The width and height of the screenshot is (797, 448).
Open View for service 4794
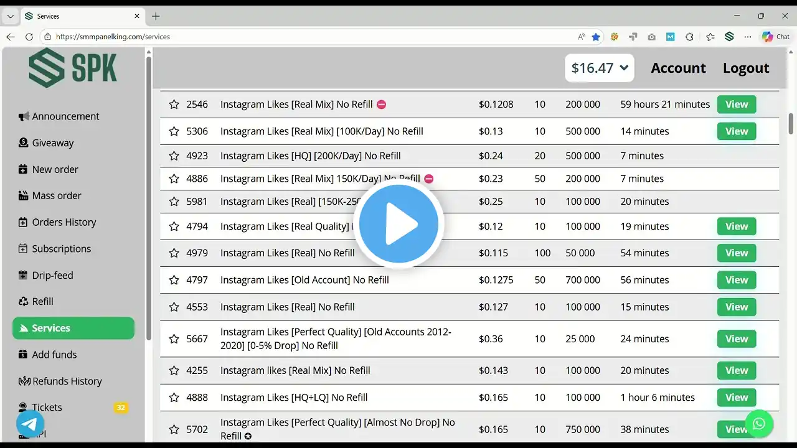pyautogui.click(x=737, y=226)
